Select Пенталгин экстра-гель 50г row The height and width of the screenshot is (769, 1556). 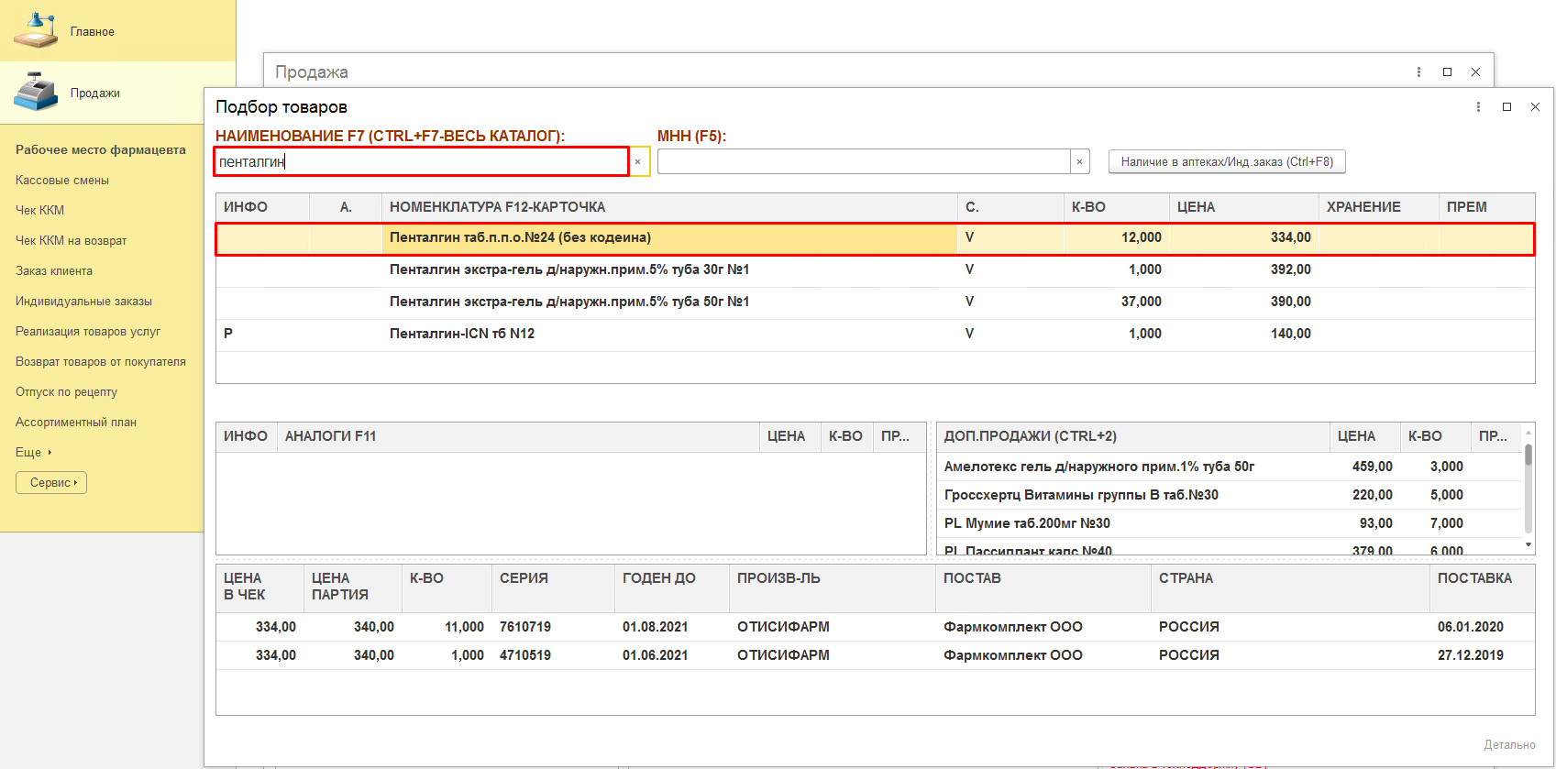[568, 302]
